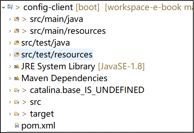194x133 pixels.
Task: Select the src/main/java row text
Action: [56, 19]
